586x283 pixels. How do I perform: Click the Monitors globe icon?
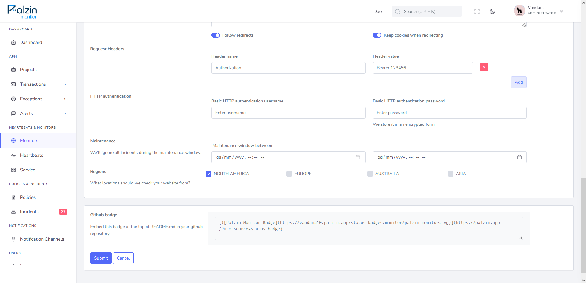[x=13, y=141]
